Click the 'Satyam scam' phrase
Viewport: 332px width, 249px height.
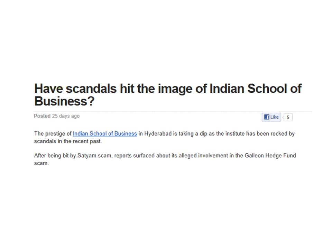point(94,156)
